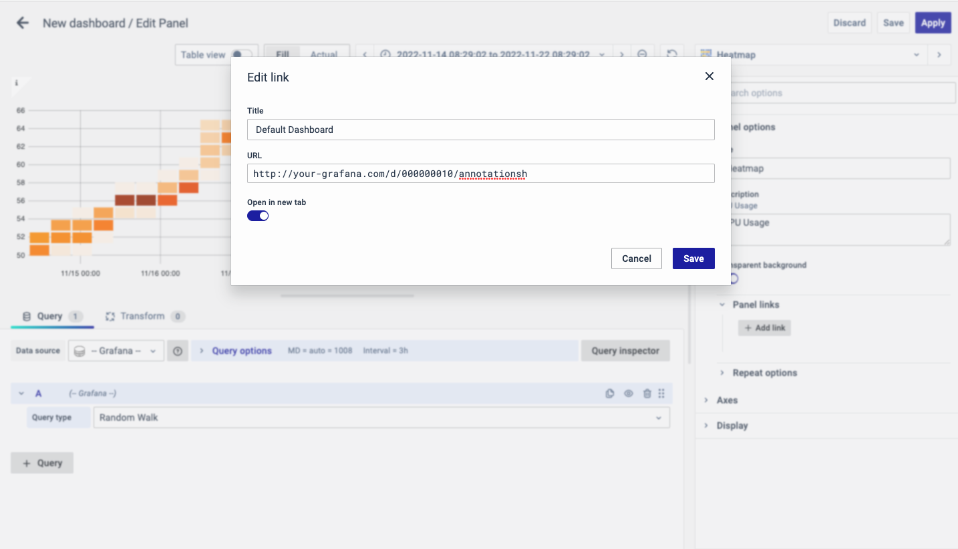Click the back arrow to leave Edit Panel
This screenshot has width=958, height=549.
23,23
